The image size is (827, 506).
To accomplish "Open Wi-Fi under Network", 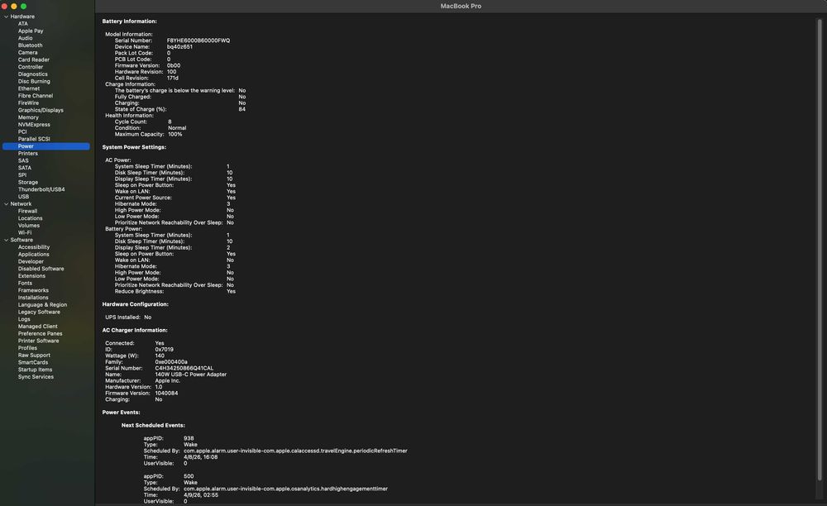I will 24,232.
